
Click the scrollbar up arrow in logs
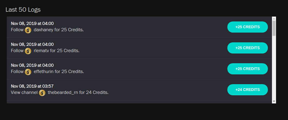click(274, 19)
